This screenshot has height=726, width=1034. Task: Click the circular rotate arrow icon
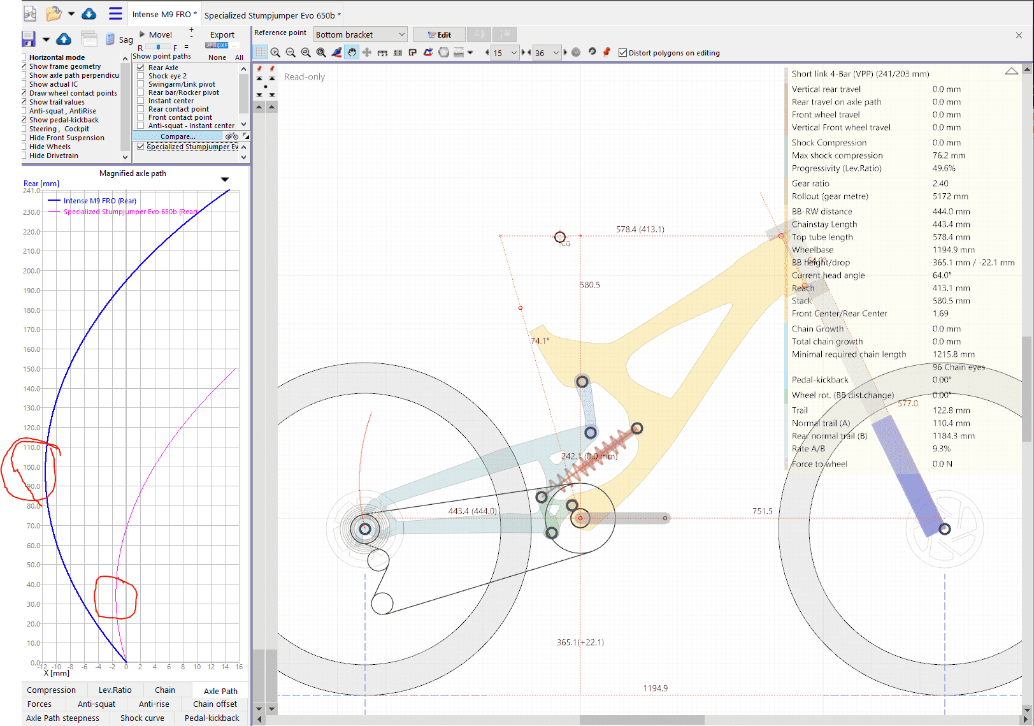tap(592, 52)
